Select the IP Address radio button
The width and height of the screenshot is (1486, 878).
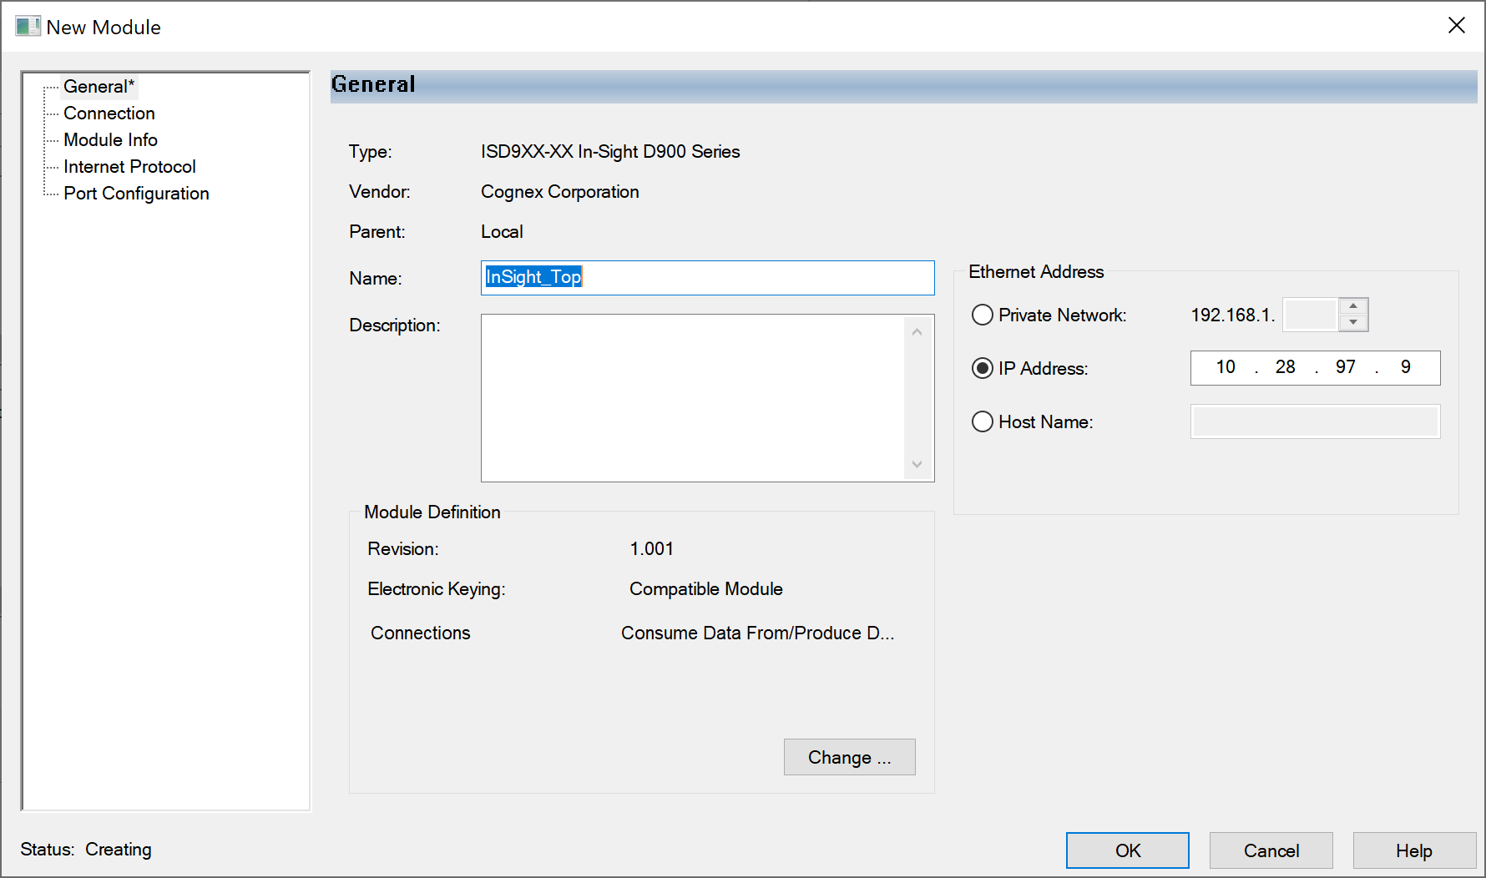pyautogui.click(x=983, y=369)
